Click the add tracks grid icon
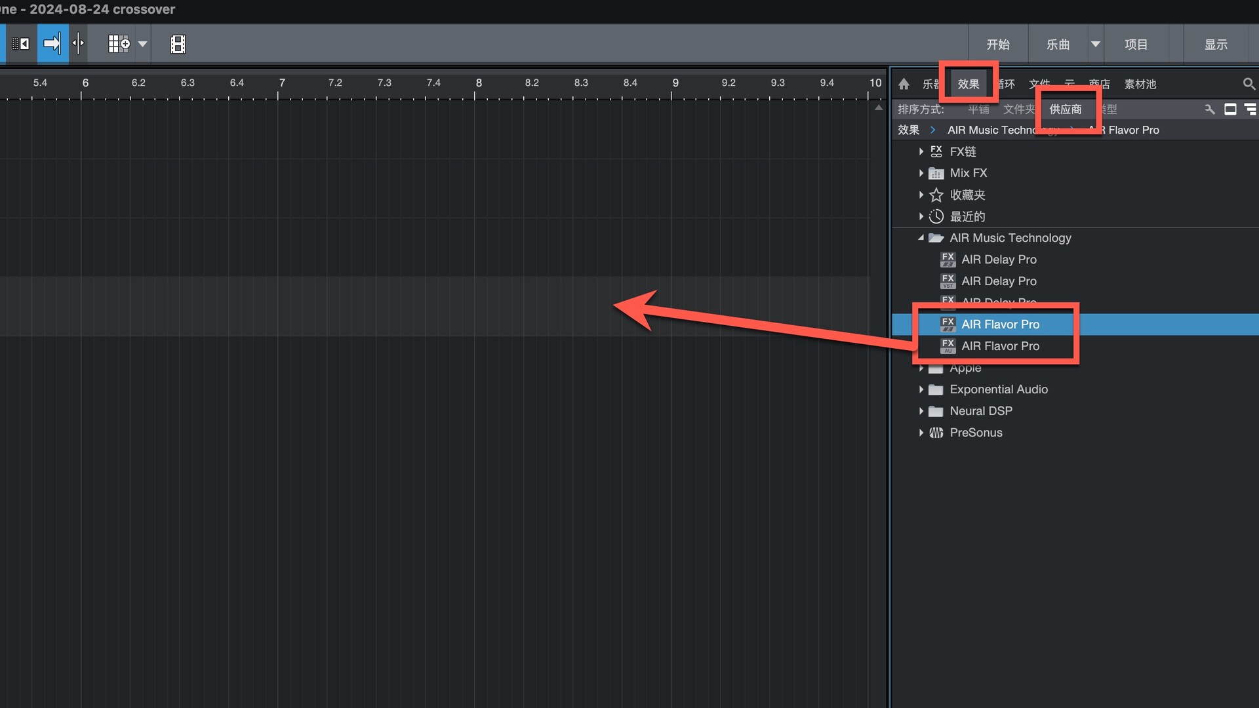The image size is (1259, 708). 119,44
